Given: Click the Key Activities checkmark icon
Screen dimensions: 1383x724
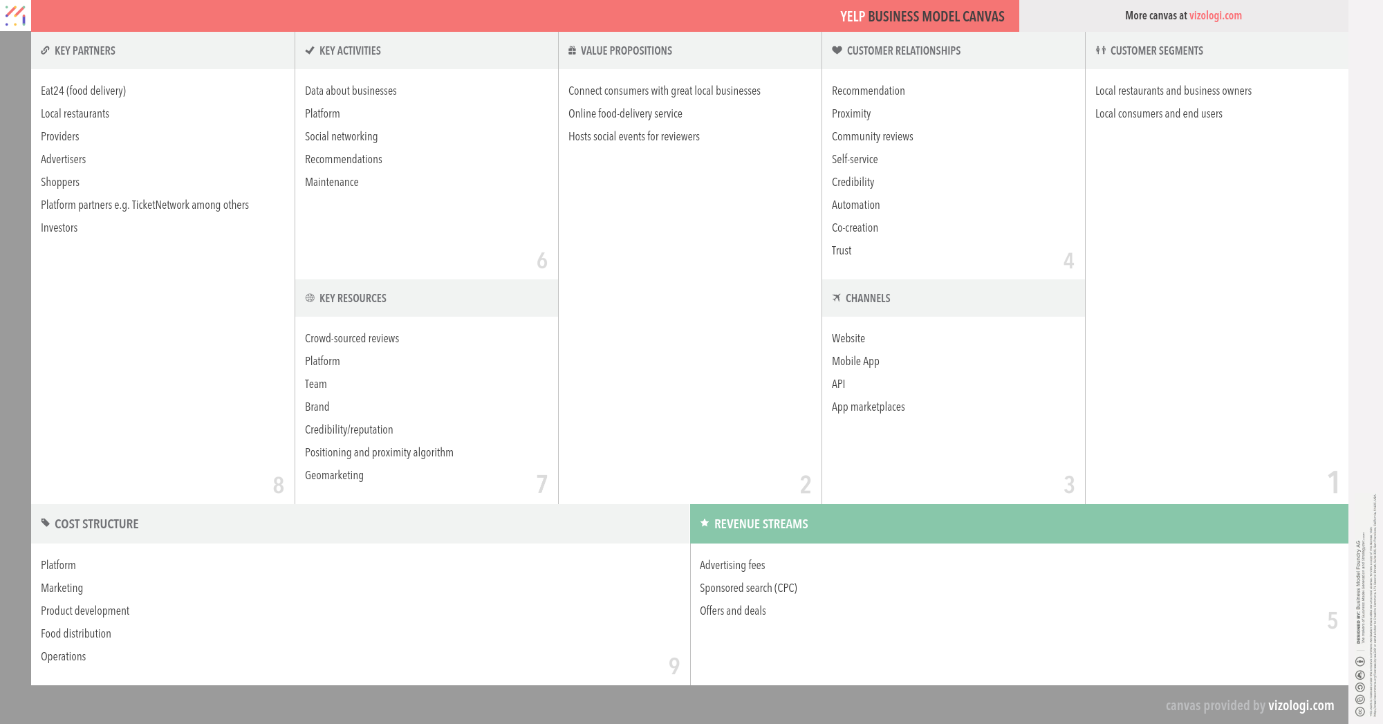Looking at the screenshot, I should [310, 50].
